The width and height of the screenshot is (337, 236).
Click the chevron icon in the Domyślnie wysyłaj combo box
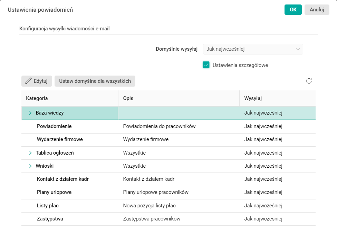click(298, 49)
